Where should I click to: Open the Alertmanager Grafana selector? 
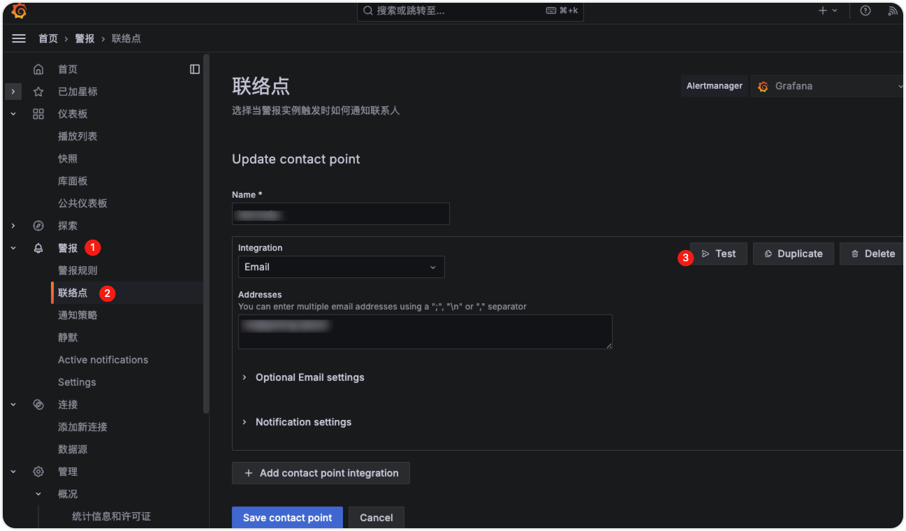(x=828, y=86)
